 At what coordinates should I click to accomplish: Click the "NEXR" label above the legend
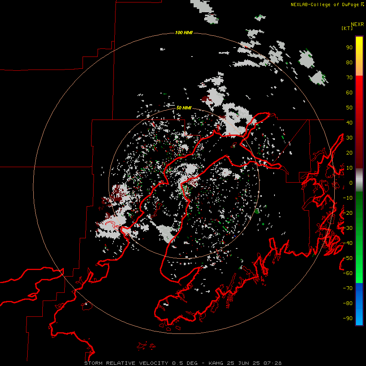coord(357,24)
